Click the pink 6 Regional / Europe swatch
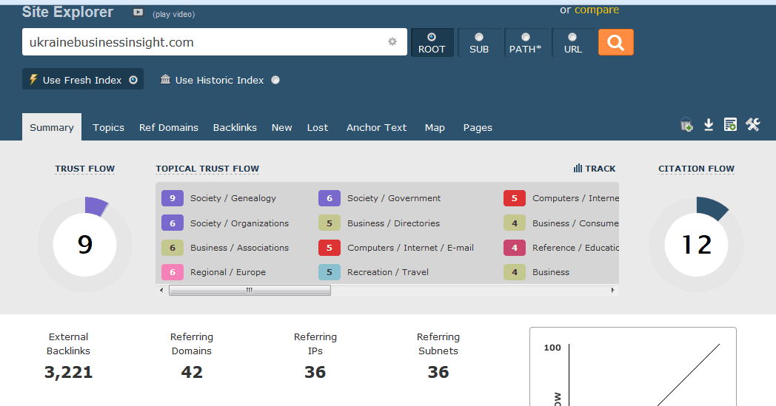The image size is (776, 406). 173,272
